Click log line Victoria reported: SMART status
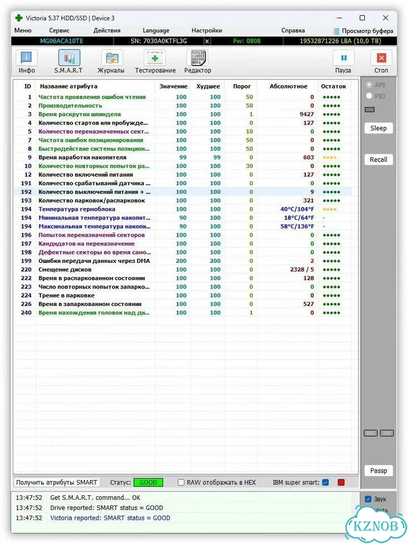This screenshot has height=544, width=408. click(x=110, y=518)
